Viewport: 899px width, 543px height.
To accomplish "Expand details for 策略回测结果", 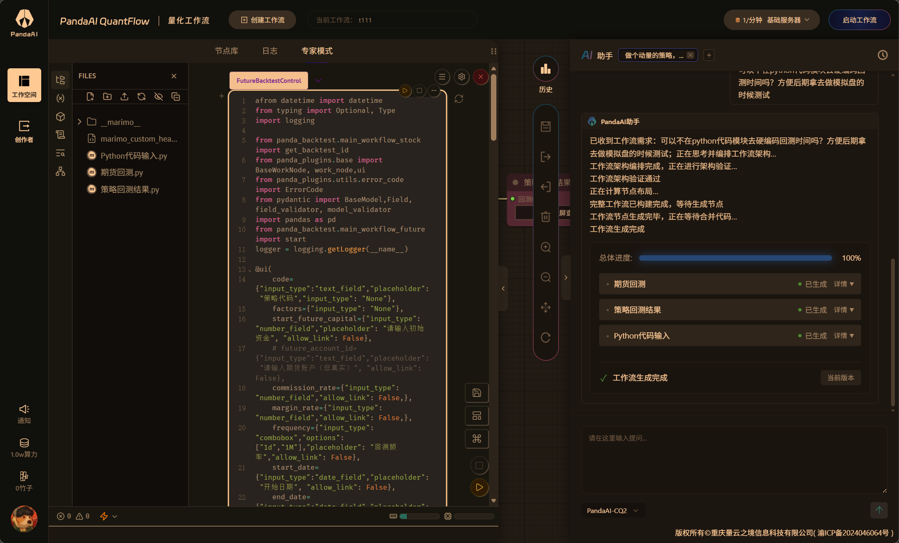I will pyautogui.click(x=844, y=310).
